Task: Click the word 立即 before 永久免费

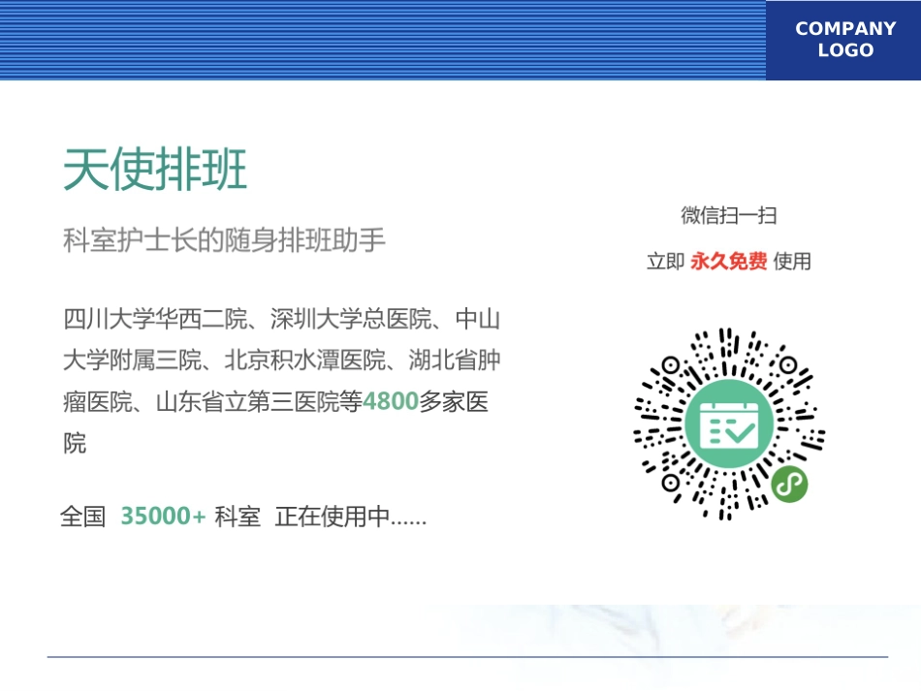Action: [665, 262]
